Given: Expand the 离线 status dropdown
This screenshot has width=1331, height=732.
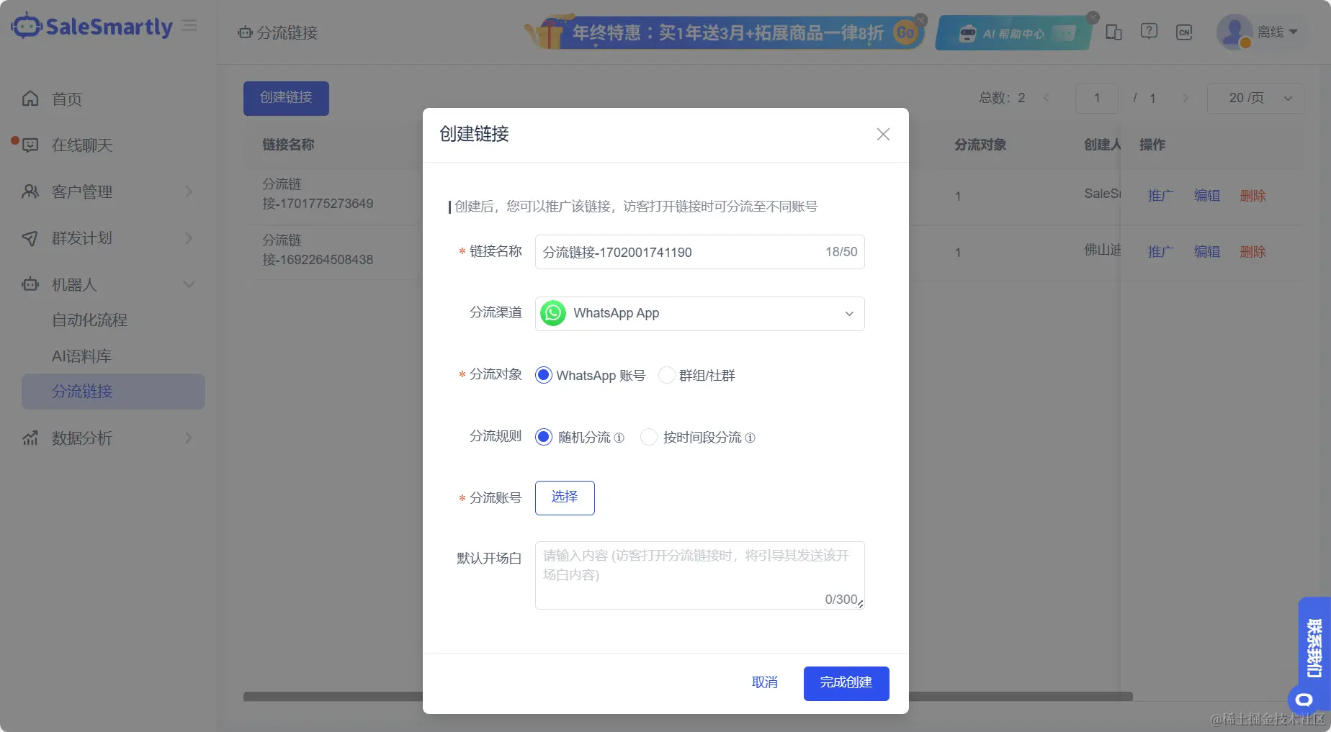Looking at the screenshot, I should click(x=1277, y=32).
